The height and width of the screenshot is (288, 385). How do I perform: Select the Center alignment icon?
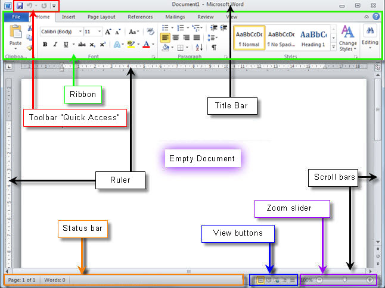coord(176,37)
